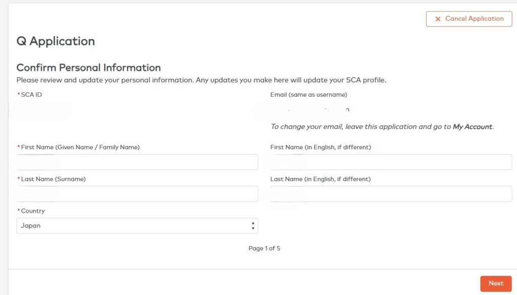The image size is (517, 295).
Task: Follow the My Account link text
Action: [473, 127]
